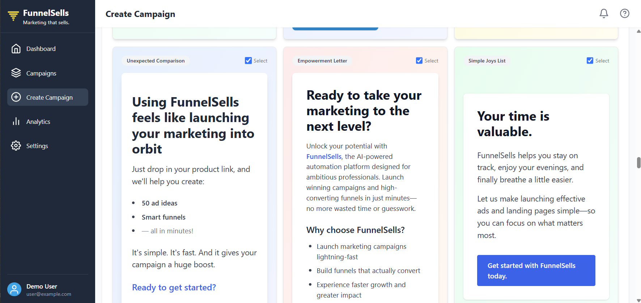The image size is (641, 303).
Task: Open the notifications bell
Action: click(604, 14)
